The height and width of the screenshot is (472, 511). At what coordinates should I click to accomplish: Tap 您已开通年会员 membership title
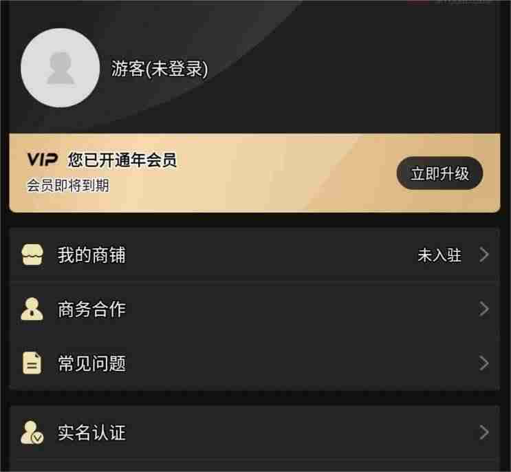click(122, 160)
